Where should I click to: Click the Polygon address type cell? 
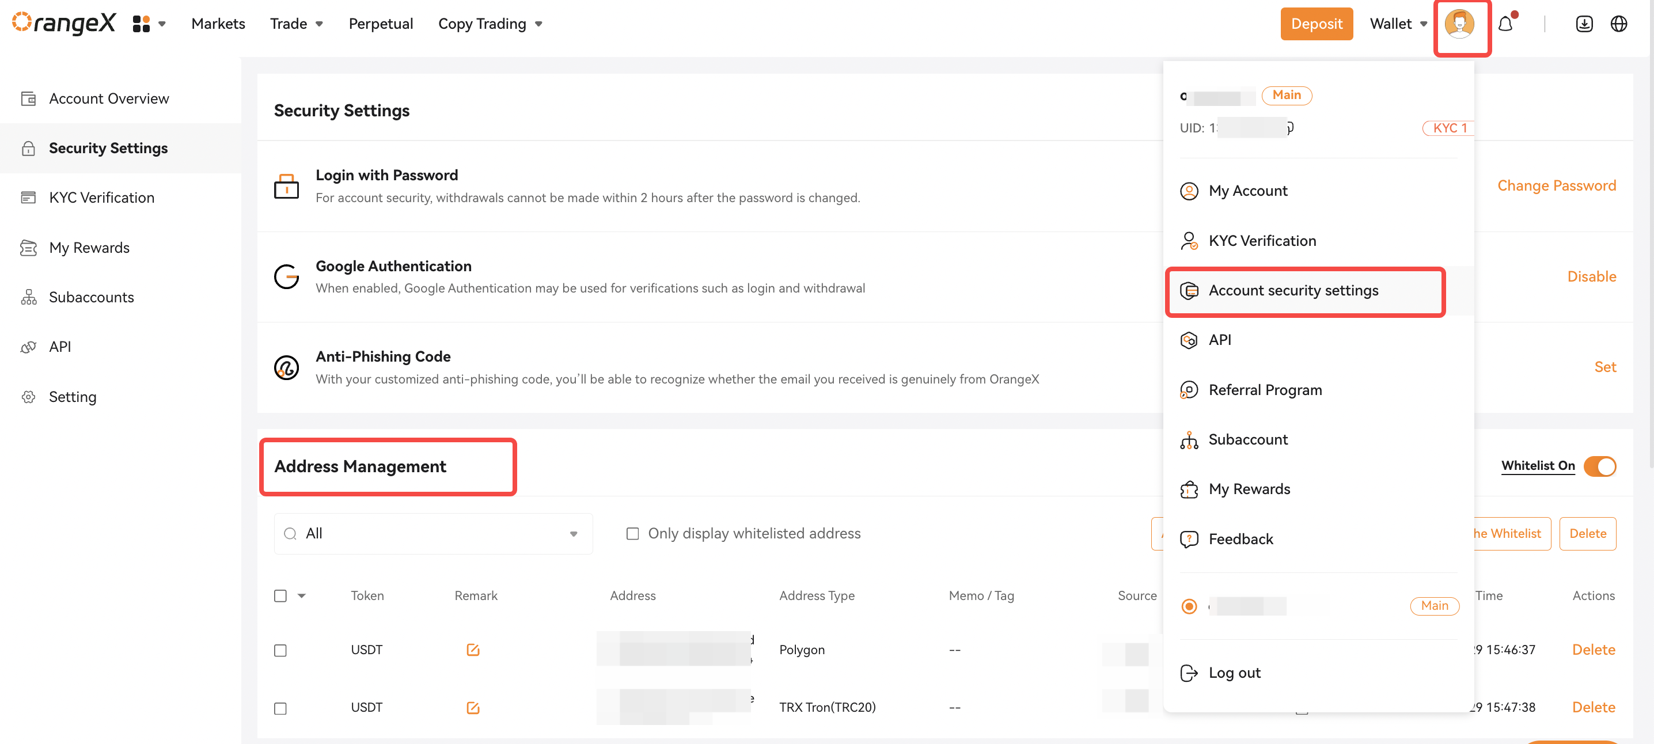coord(802,650)
